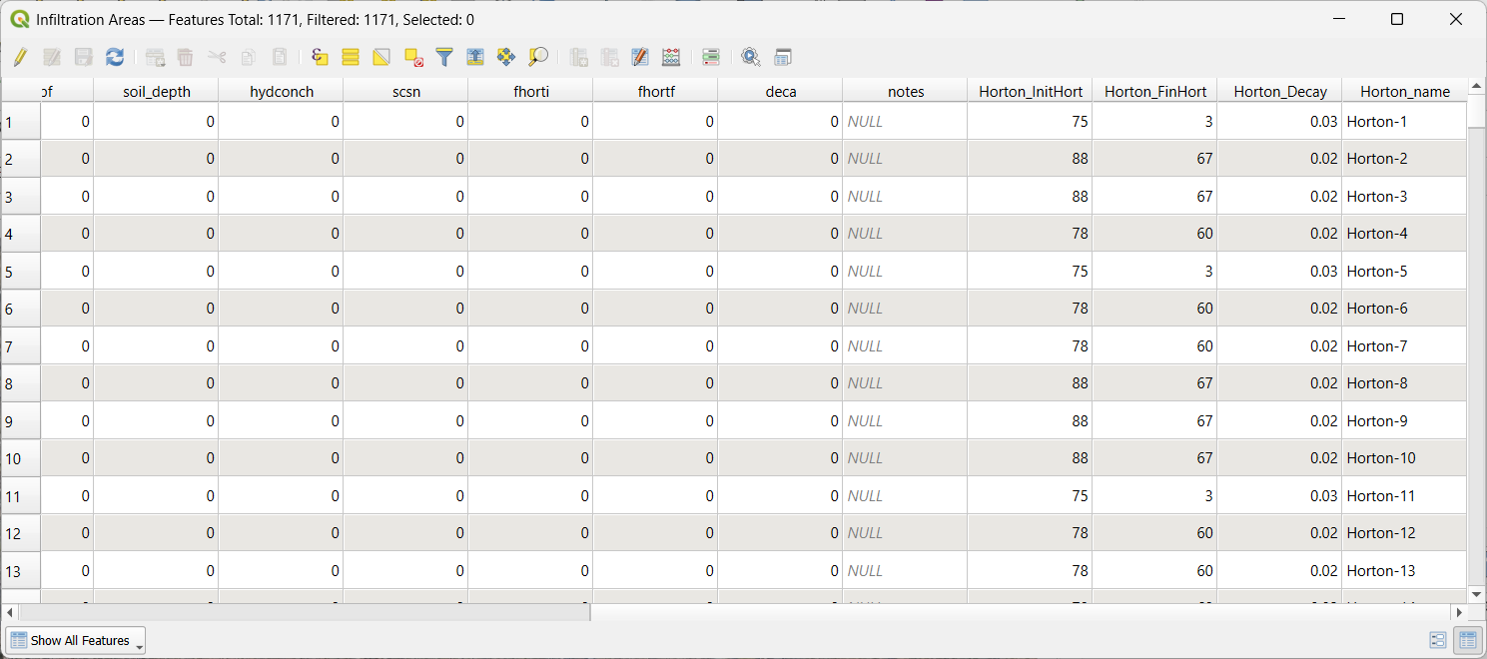Click the soil_depth column header
The image size is (1487, 659).
(156, 91)
